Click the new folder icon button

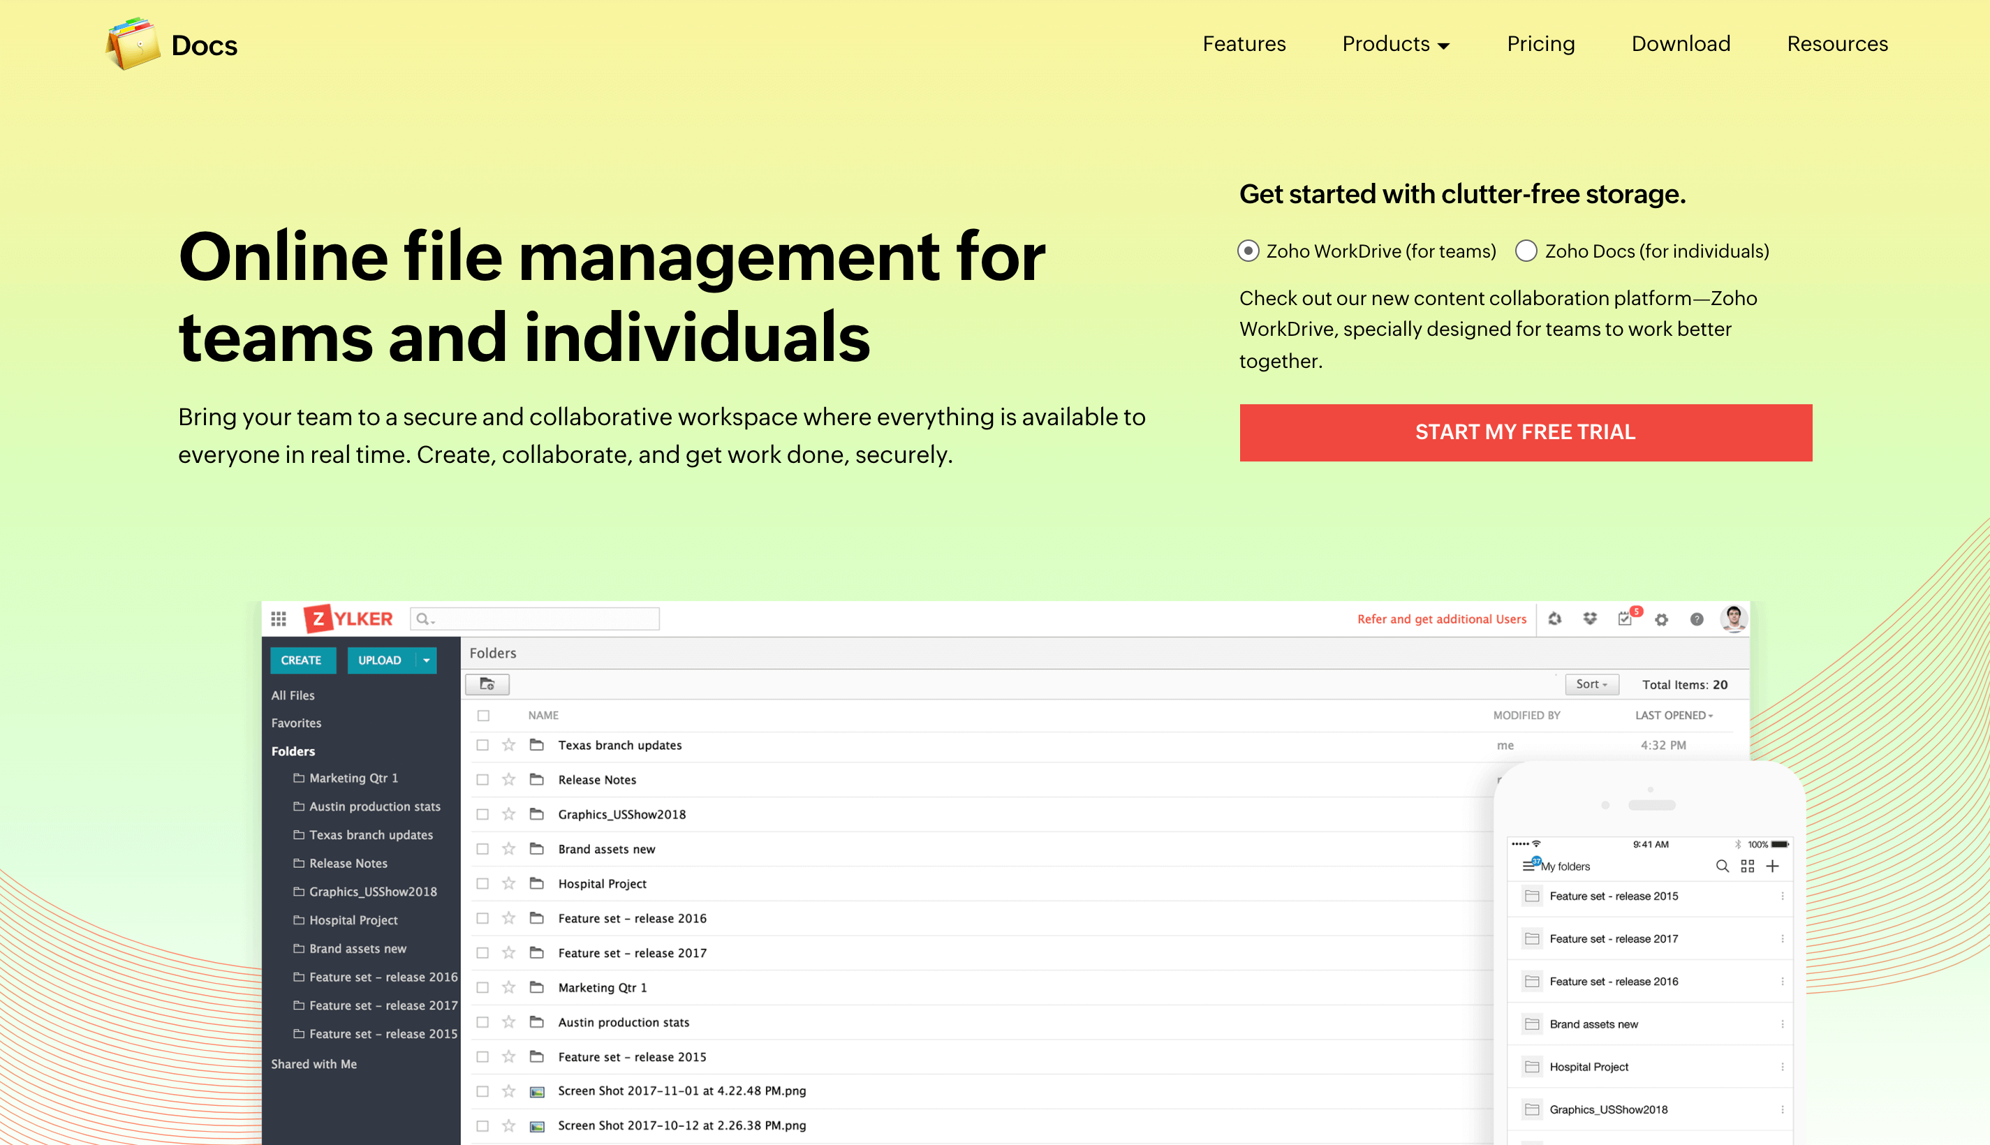[x=487, y=684]
